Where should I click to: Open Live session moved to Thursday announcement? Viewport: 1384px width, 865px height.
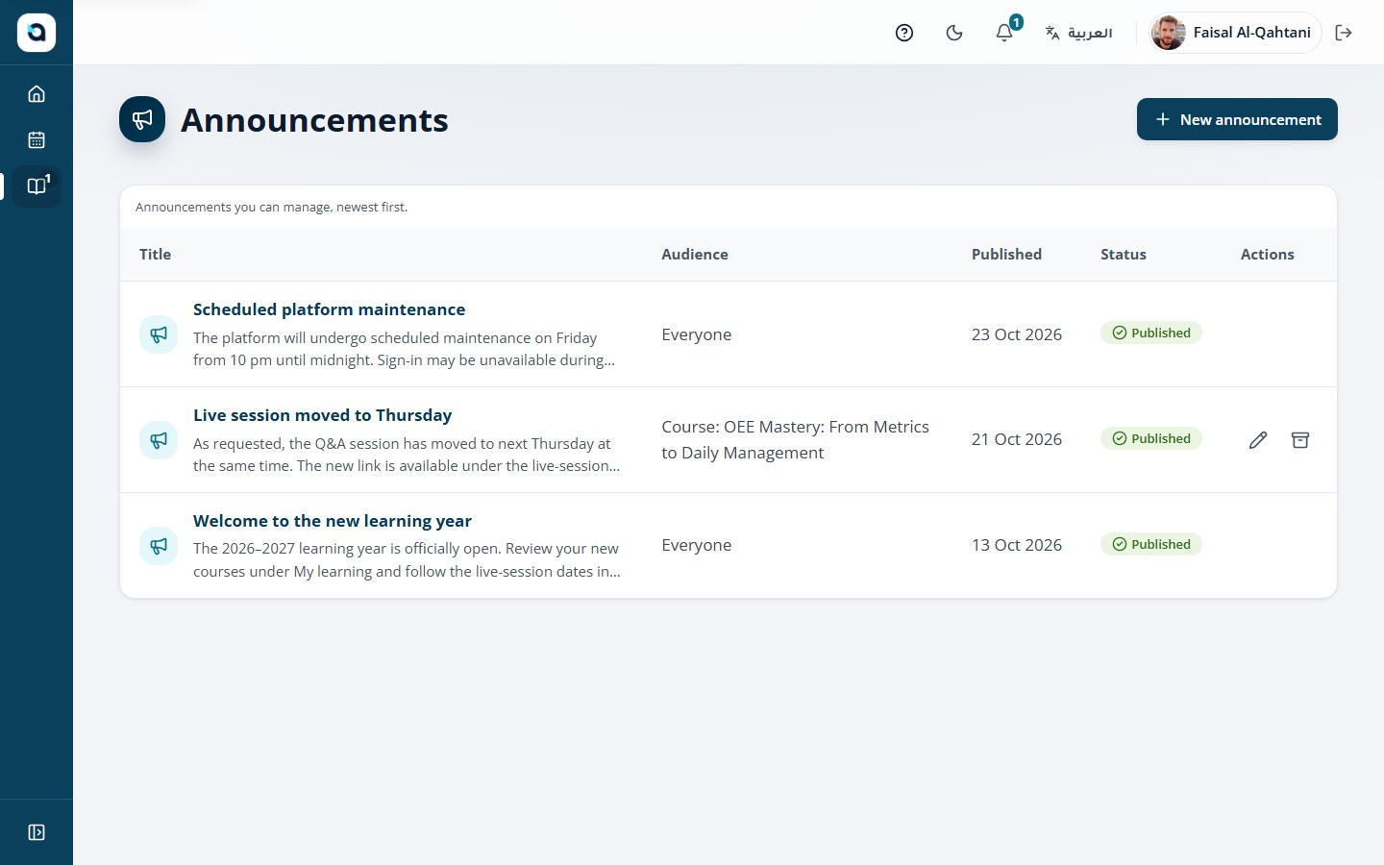pyautogui.click(x=322, y=415)
